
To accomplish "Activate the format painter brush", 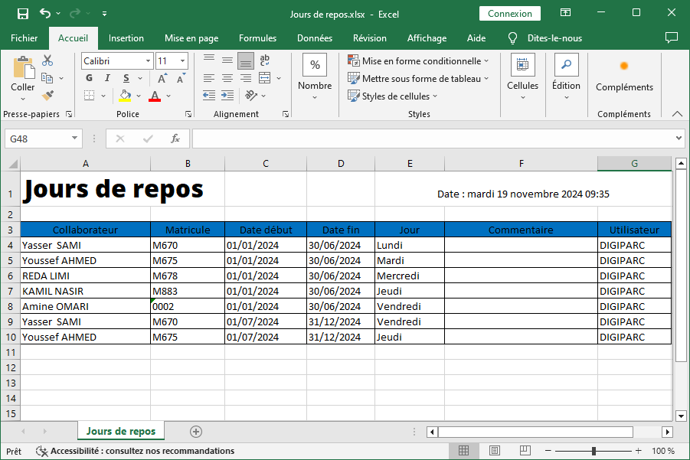I will pyautogui.click(x=47, y=95).
